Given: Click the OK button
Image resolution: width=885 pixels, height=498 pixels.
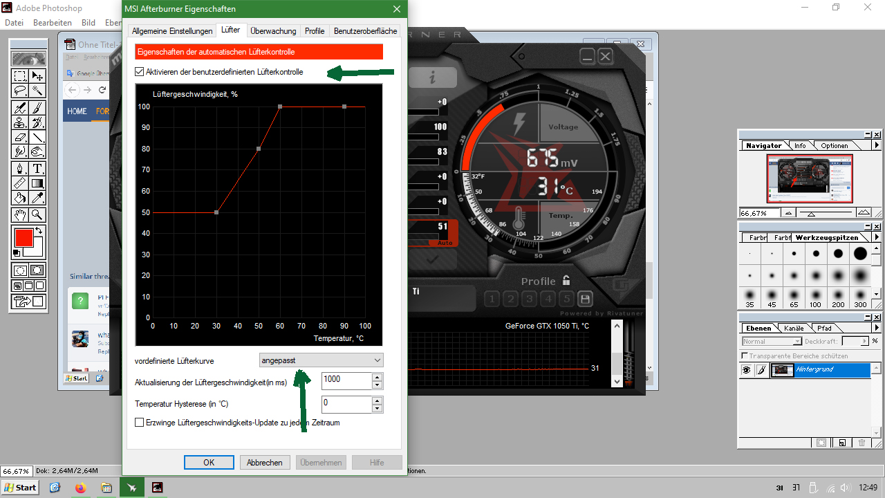Looking at the screenshot, I should point(209,463).
